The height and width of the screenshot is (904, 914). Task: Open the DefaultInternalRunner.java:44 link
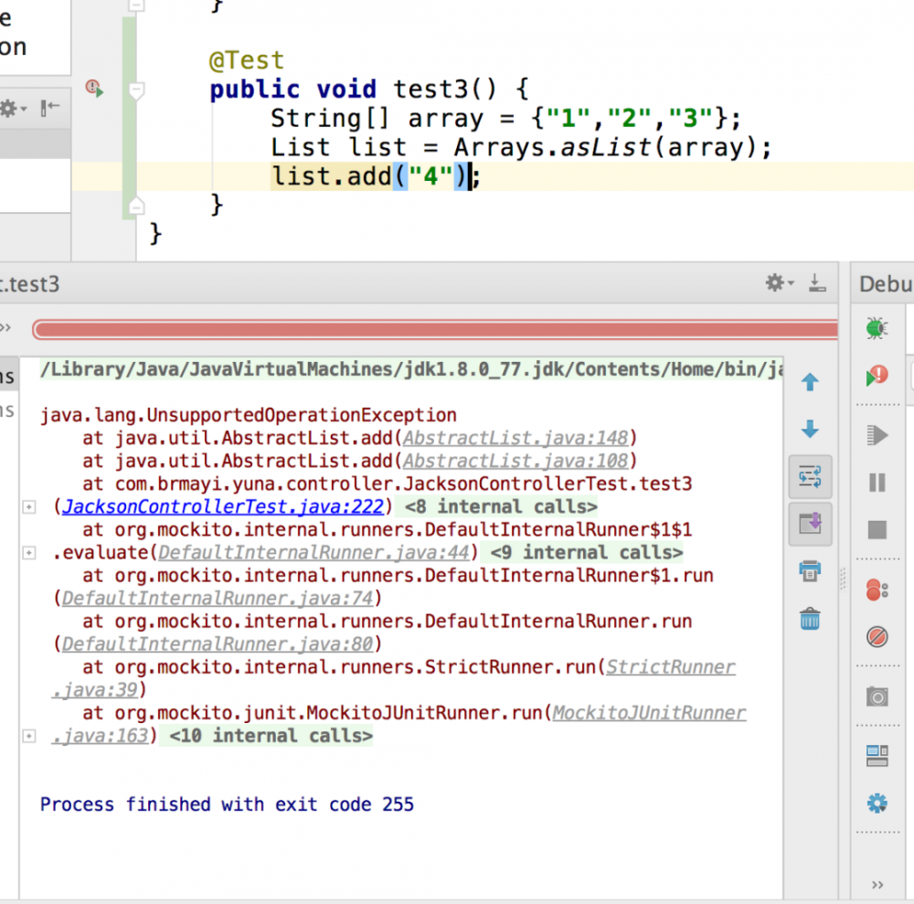[x=314, y=552]
